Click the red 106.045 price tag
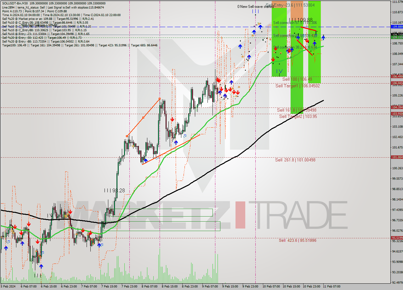Viewport: 403px width, 290px height. [397, 83]
